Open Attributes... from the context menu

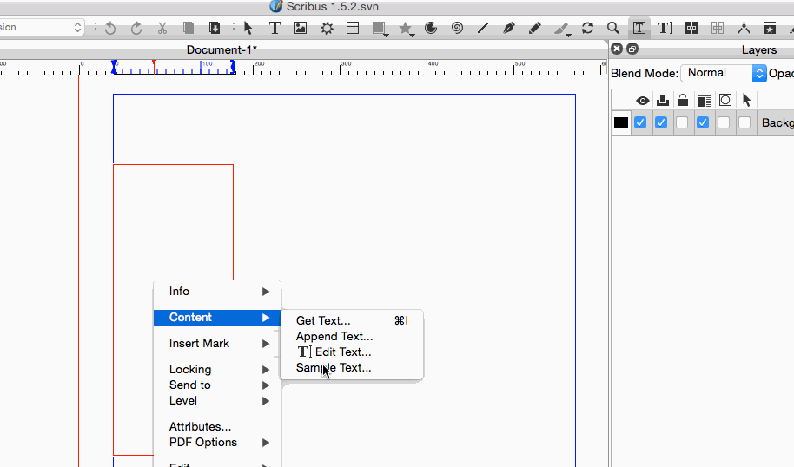pos(200,427)
